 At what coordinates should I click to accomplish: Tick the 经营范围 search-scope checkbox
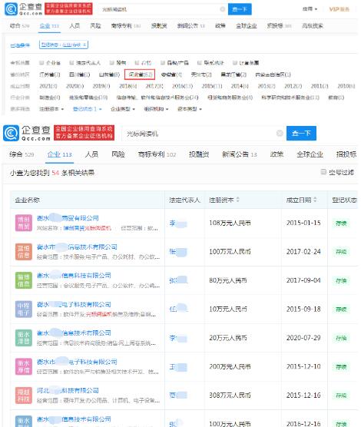235,63
